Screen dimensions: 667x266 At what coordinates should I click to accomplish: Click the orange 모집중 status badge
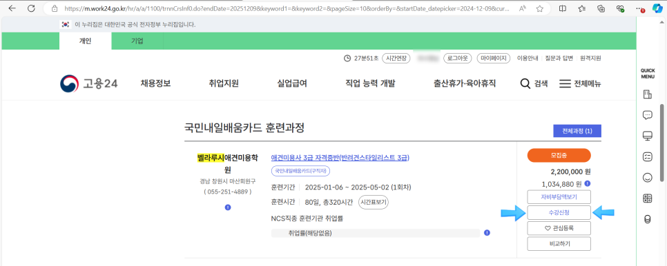[559, 155]
